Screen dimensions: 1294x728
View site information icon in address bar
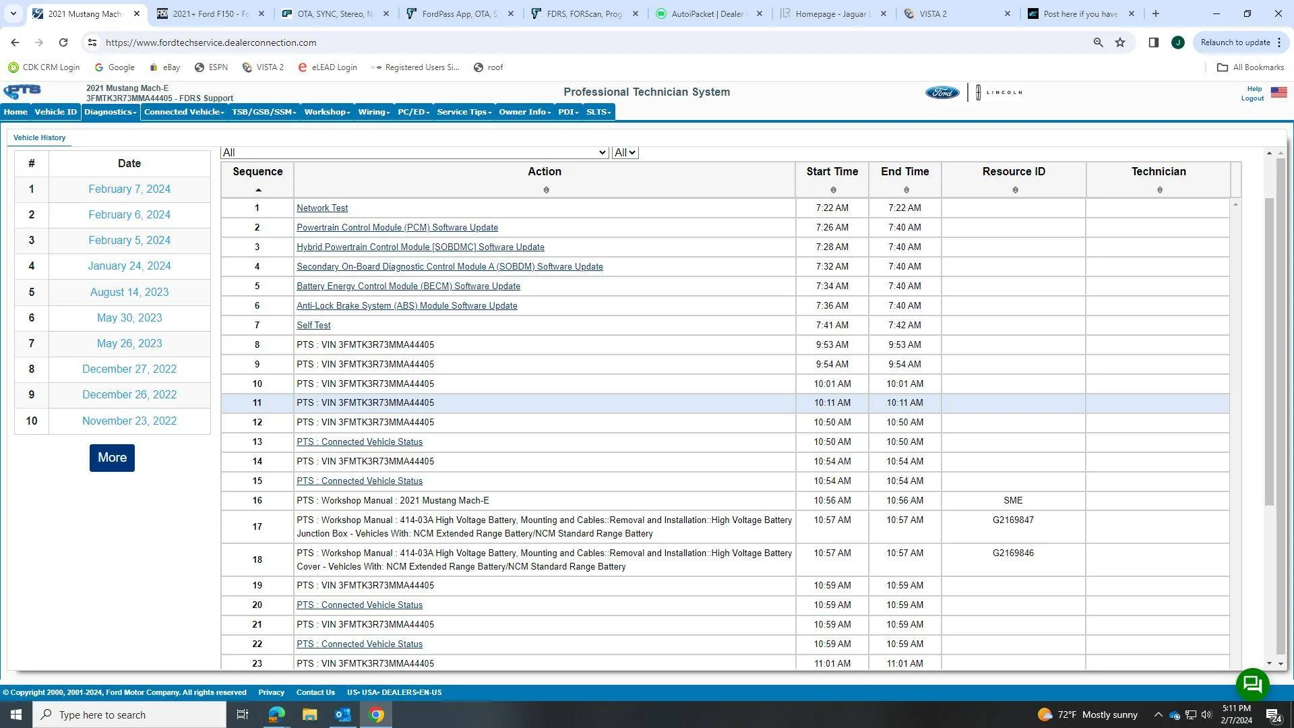92,42
